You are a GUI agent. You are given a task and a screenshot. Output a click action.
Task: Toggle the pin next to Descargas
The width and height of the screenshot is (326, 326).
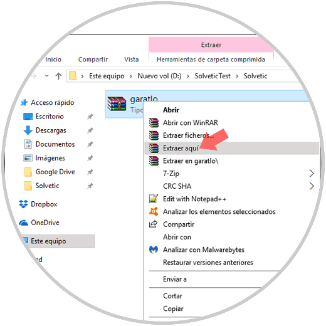(x=90, y=130)
